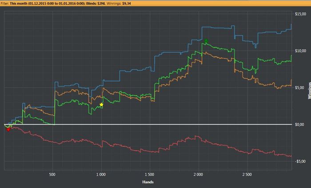Click the "$10,00" axis label
Image resolution: width=311 pixels, height=188 pixels.
[x=300, y=51]
